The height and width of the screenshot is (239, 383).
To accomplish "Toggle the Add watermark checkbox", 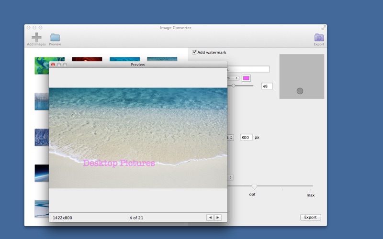I will pos(194,52).
